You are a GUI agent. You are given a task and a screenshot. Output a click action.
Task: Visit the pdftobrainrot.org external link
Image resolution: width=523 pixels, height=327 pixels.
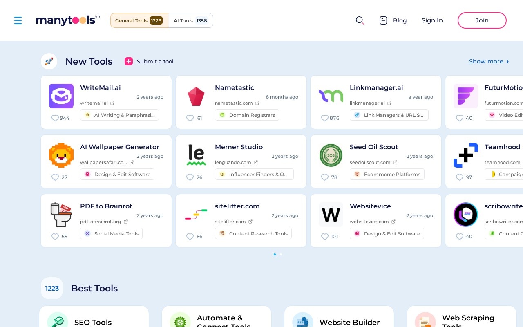[x=104, y=222]
